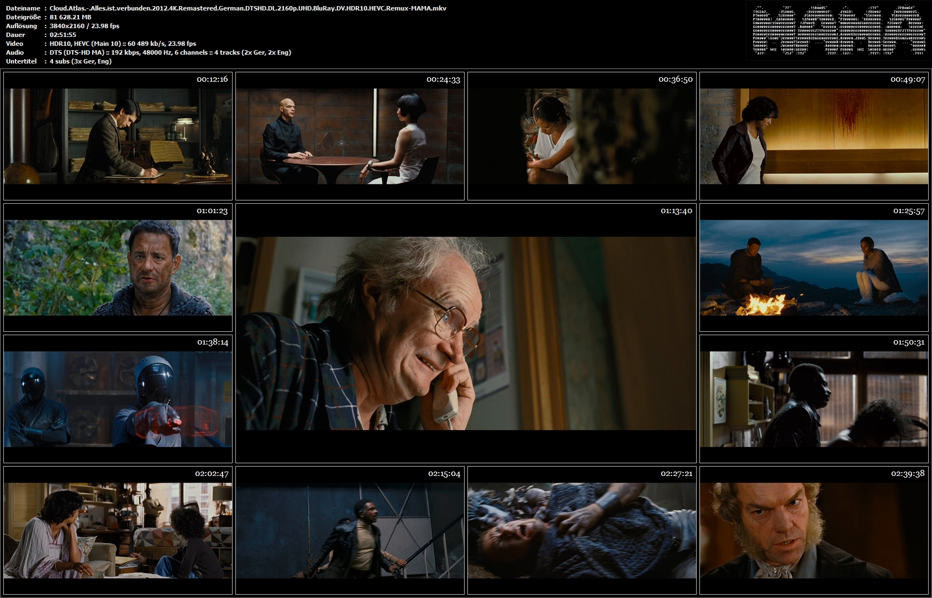Click the 'Dateiname' label
932x598 pixels.
click(23, 8)
